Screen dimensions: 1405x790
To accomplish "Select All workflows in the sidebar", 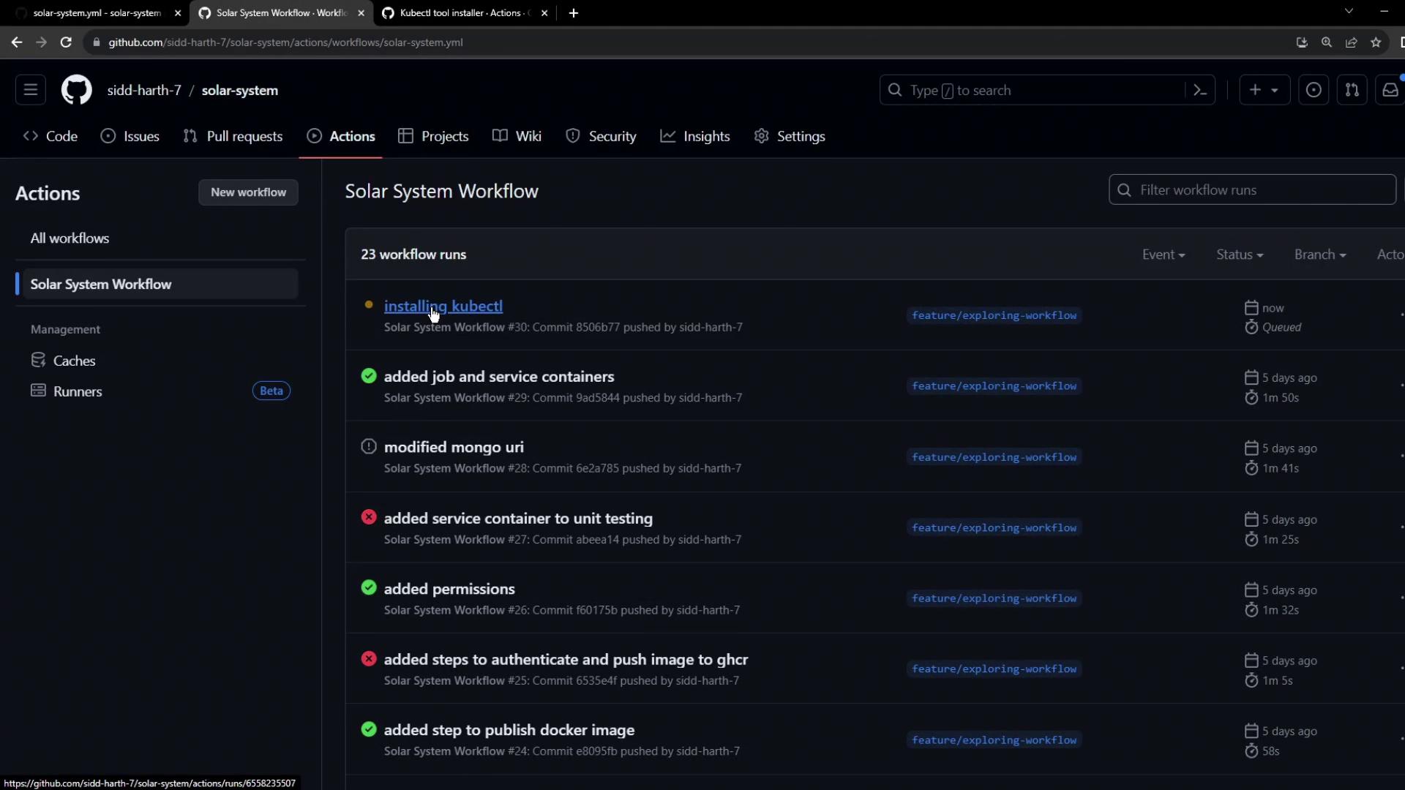I will tap(70, 238).
